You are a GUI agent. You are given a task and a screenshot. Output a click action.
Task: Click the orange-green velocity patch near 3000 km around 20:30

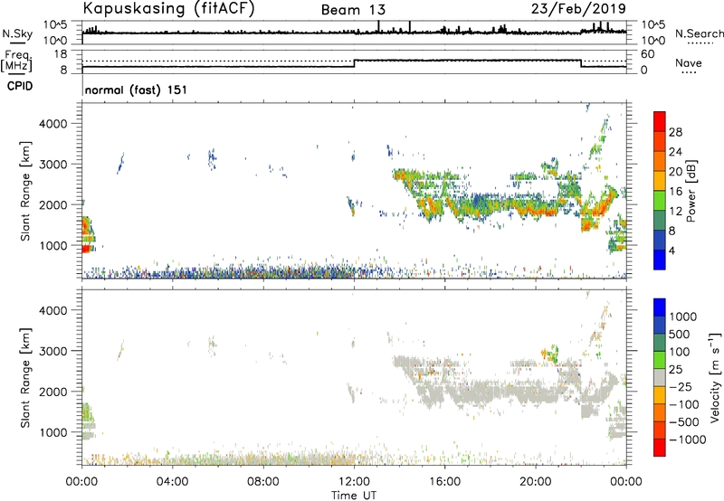tap(550, 354)
